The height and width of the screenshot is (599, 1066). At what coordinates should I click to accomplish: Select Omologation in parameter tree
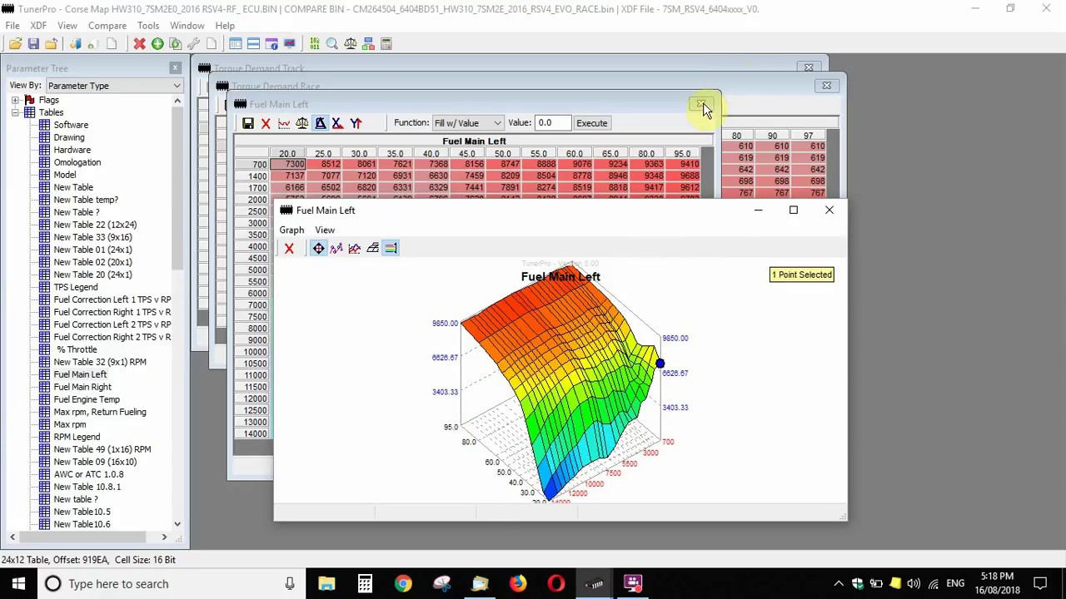point(77,162)
